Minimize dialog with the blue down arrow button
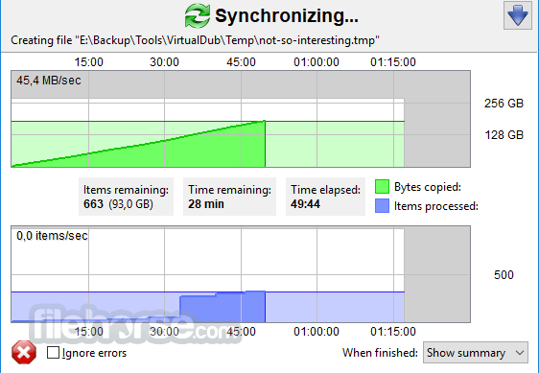Screen dimensions: 539x373 tap(518, 15)
